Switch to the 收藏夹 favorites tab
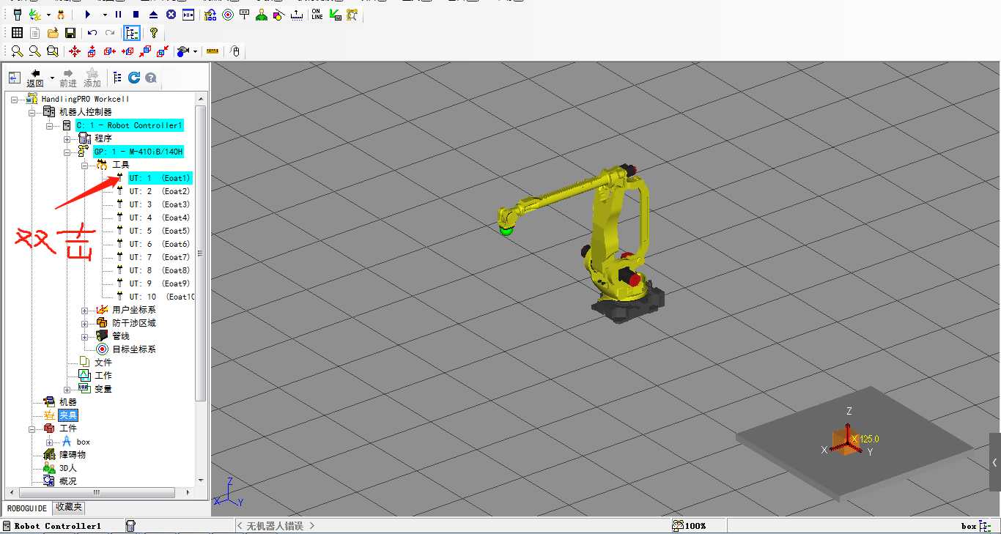 69,508
